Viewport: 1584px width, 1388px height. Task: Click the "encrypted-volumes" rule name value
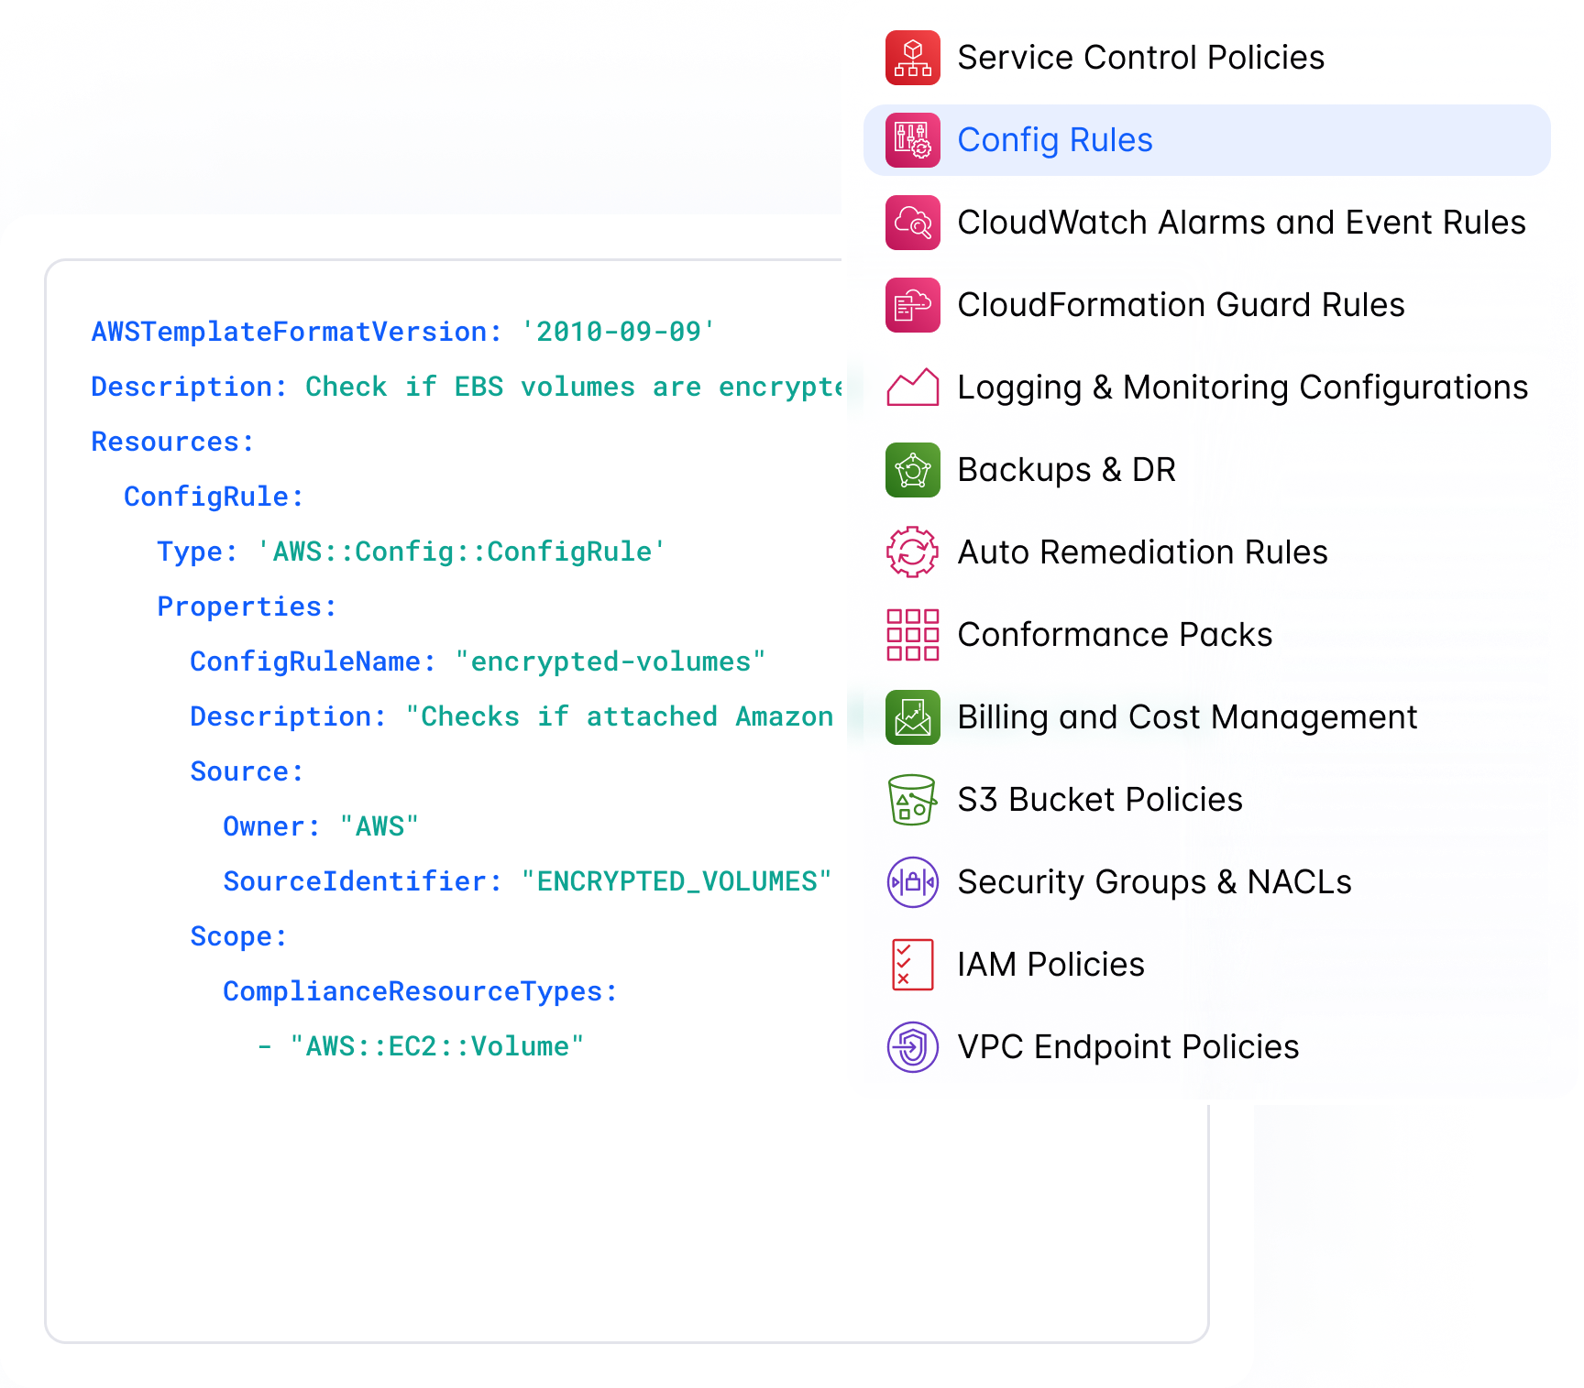[610, 661]
